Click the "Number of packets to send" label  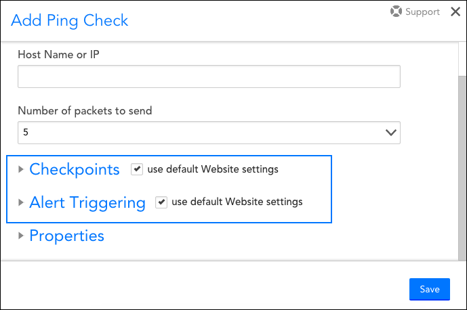[85, 110]
